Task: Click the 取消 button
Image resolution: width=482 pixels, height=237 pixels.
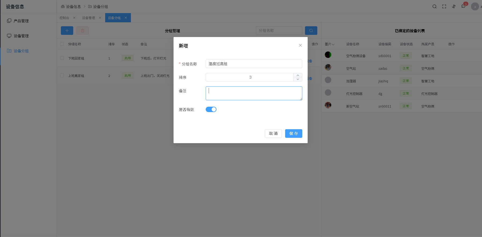Action: pyautogui.click(x=273, y=134)
